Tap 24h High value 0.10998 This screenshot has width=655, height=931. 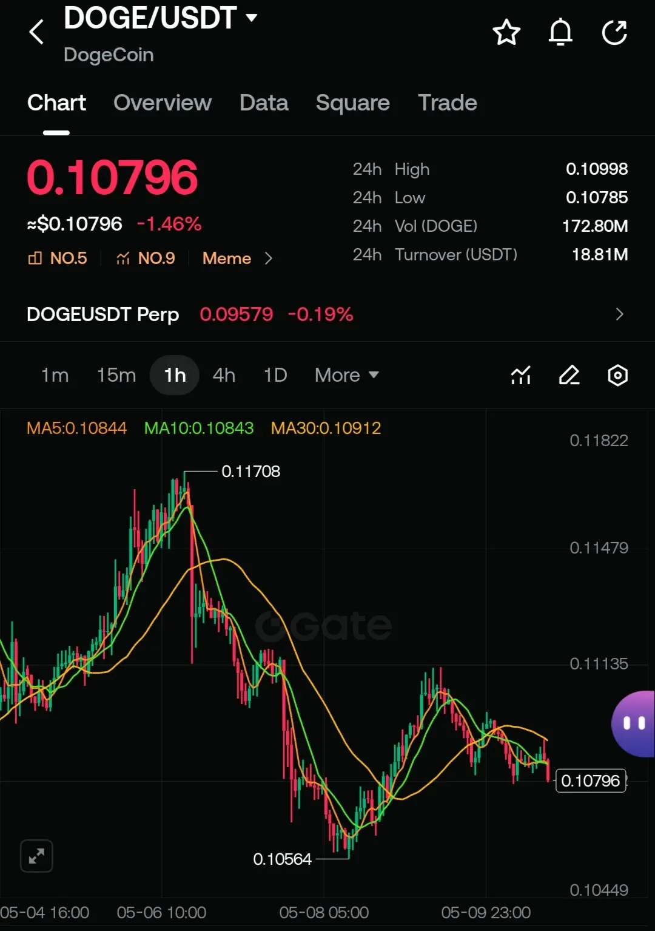pos(597,169)
